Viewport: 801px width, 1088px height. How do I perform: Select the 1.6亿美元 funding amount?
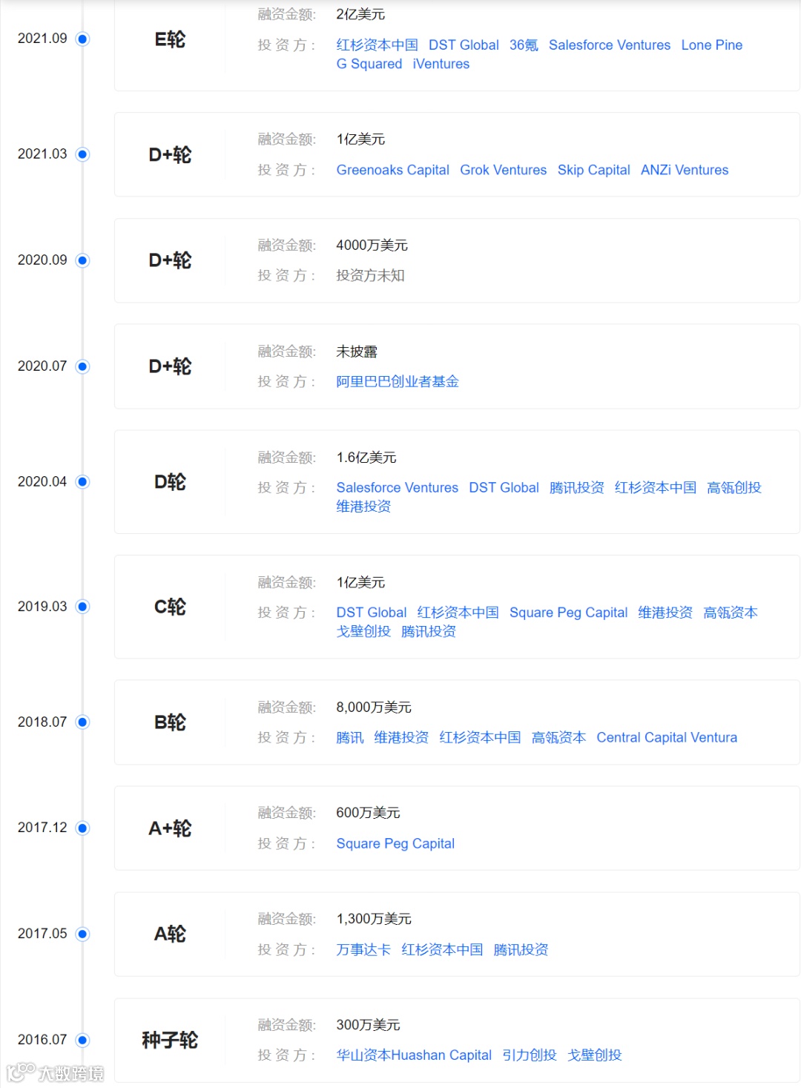[x=366, y=458]
